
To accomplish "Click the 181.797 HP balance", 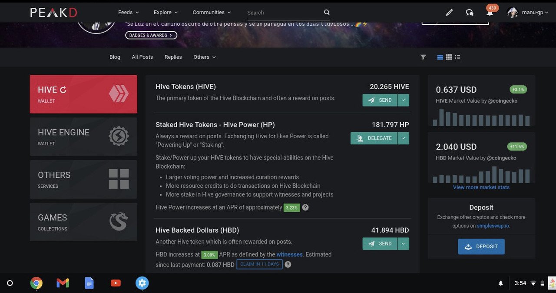I will 390,125.
